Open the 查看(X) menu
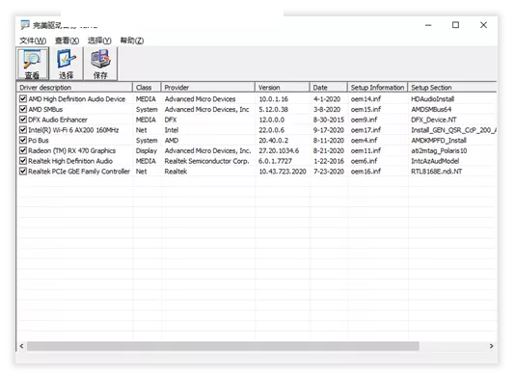515x374 pixels. (x=67, y=40)
